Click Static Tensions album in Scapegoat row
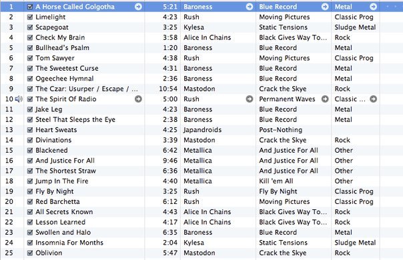Screen dimensions: 403x260 283,27
